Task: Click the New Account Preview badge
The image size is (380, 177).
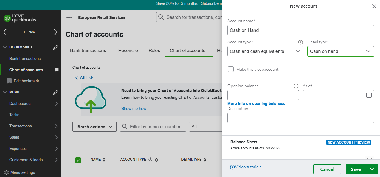Action: pyautogui.click(x=349, y=142)
